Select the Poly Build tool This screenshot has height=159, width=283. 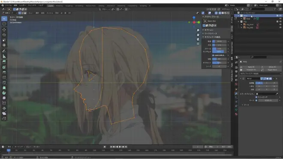click(4, 88)
